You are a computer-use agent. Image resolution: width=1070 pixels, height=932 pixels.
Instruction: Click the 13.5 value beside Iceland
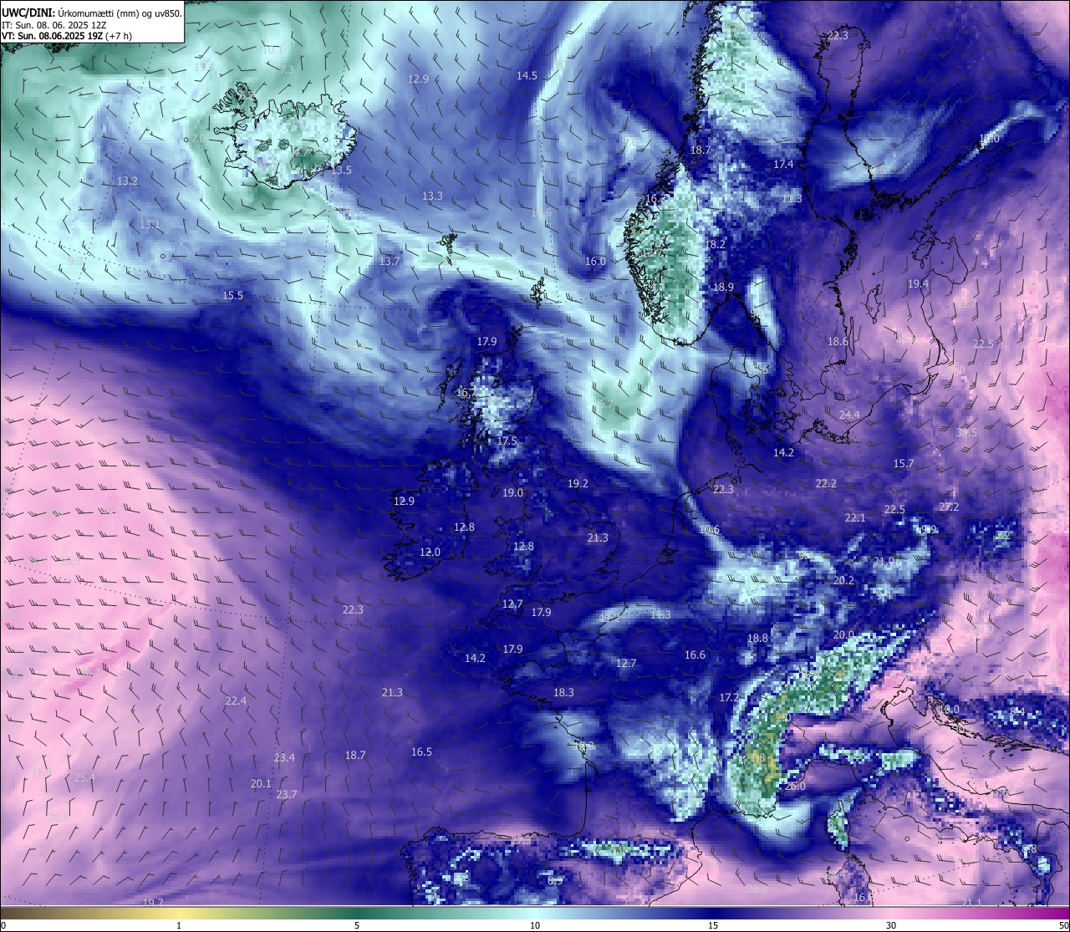coord(341,170)
